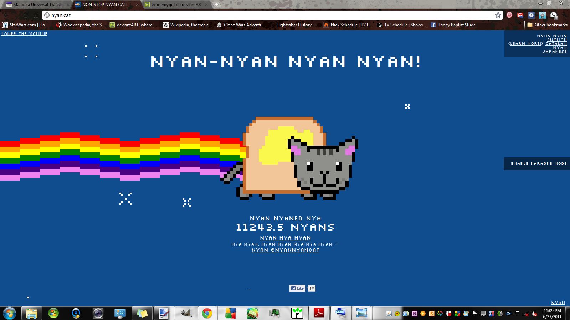Open Adobe Reader from the taskbar
This screenshot has width=570, height=320.
318,313
